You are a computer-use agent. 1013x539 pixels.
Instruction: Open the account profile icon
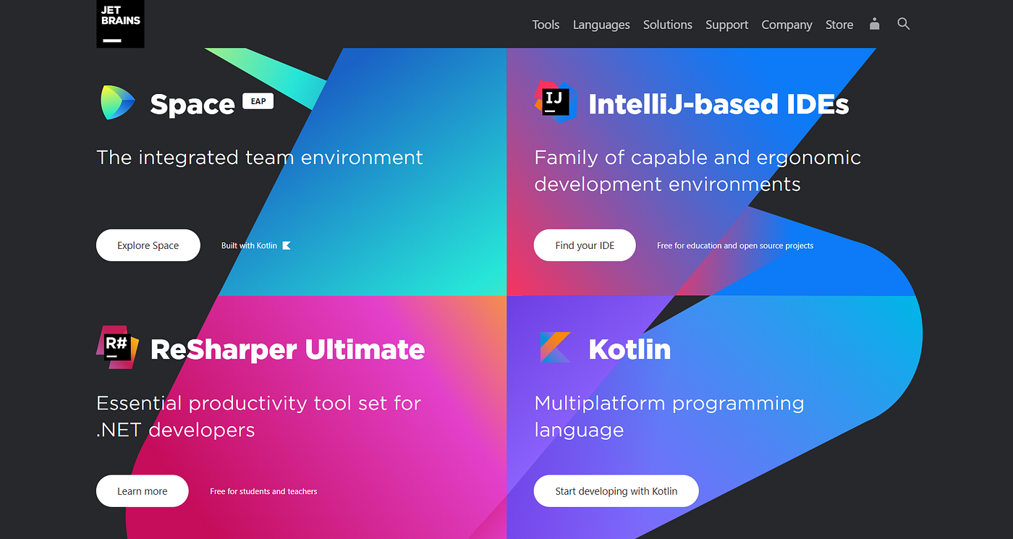[874, 24]
